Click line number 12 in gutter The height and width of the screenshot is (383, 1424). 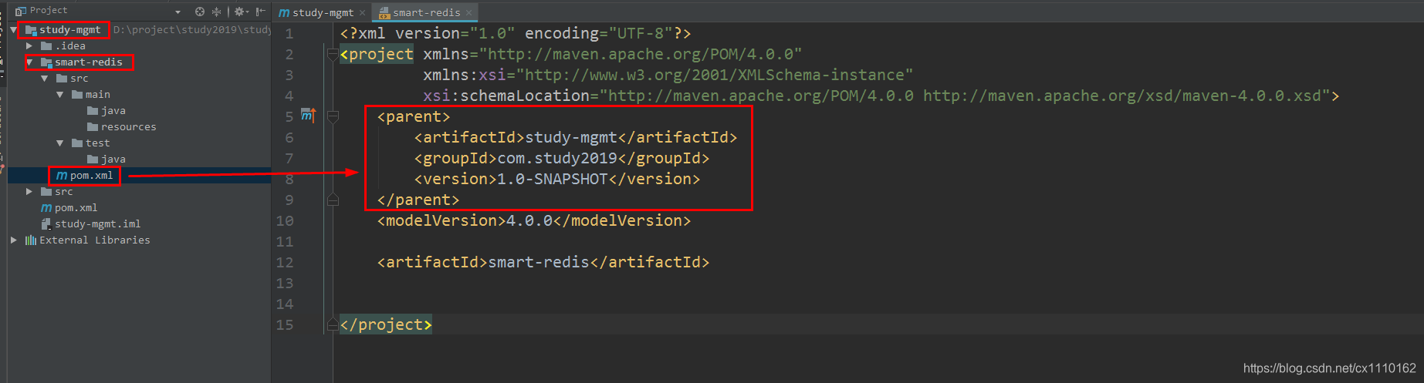[x=285, y=262]
